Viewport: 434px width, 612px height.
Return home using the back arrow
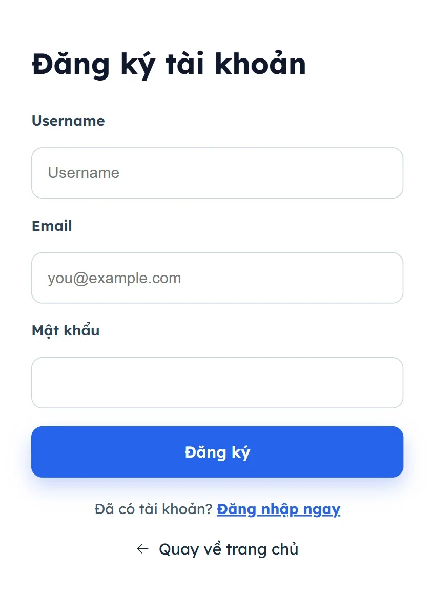coord(142,549)
